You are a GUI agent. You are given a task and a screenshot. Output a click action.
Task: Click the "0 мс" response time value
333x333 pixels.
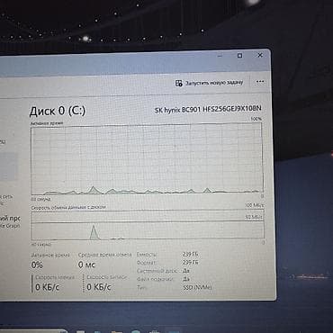click(x=86, y=265)
